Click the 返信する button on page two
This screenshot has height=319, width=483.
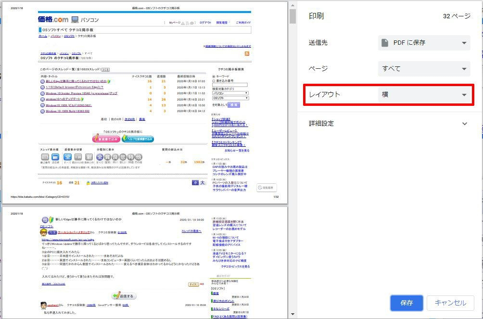pos(124,296)
